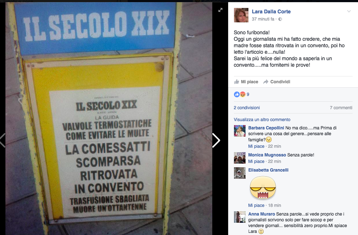Image resolution: width=358 pixels, height=235 pixels.
Task: Click the angry face sticker
Action: click(263, 188)
